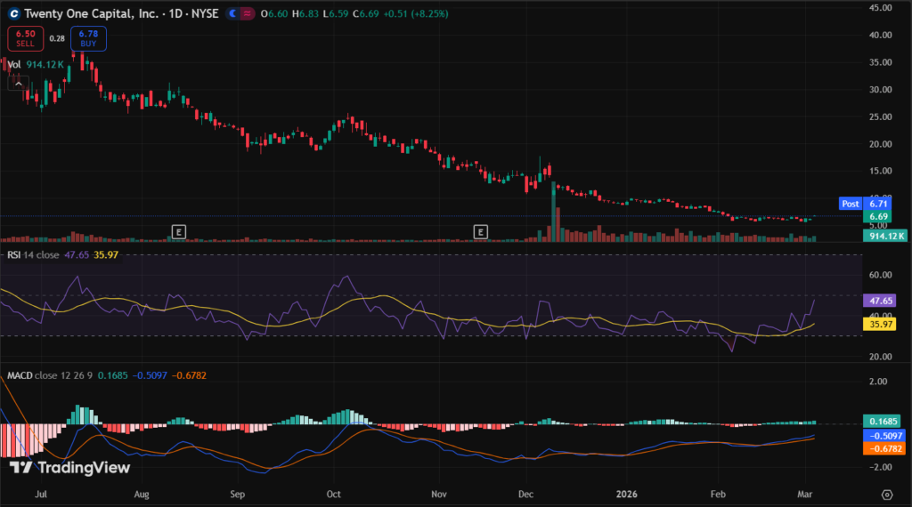Select the Vol indicator legend label
The image size is (912, 507).
(x=14, y=65)
